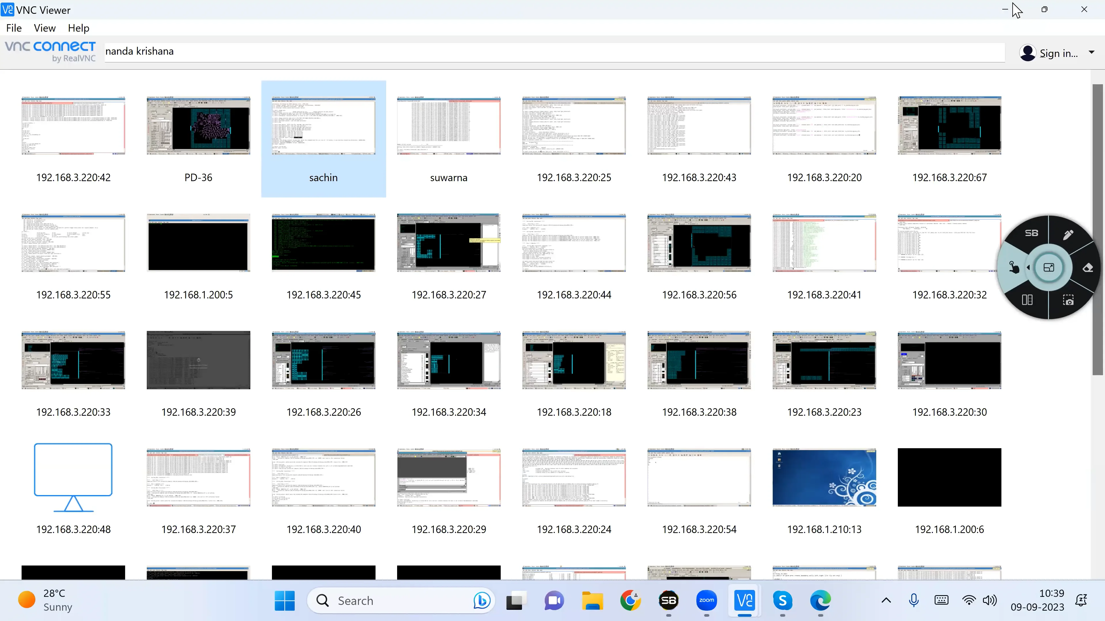Select the eraser tool in the radial menu
The width and height of the screenshot is (1105, 621).
[1088, 268]
